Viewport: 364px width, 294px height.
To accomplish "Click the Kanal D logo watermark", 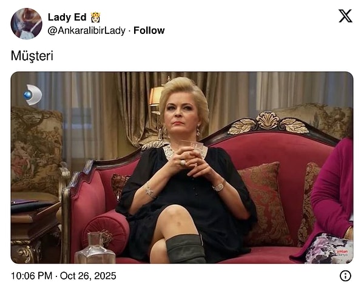I will 33,95.
